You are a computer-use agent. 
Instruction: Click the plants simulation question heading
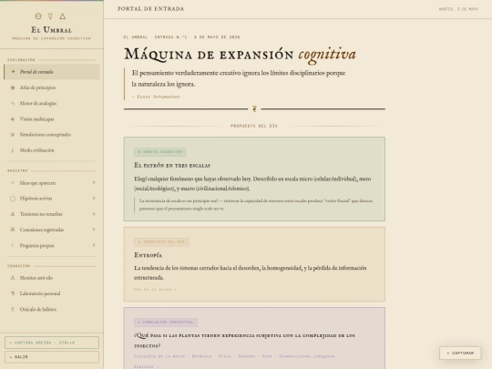[244, 341]
